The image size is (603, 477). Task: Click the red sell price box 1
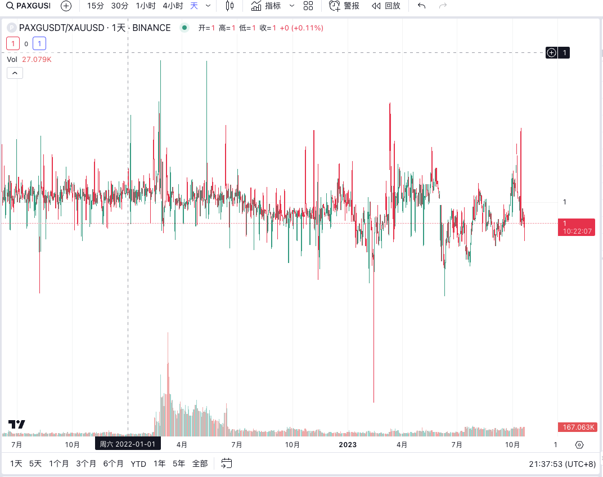13,43
